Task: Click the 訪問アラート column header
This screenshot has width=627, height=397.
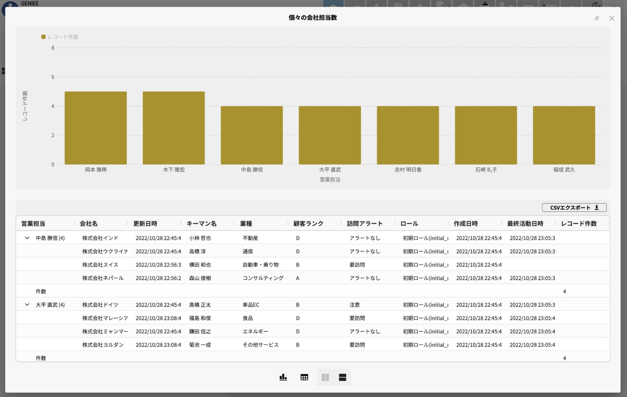Action: pos(365,224)
